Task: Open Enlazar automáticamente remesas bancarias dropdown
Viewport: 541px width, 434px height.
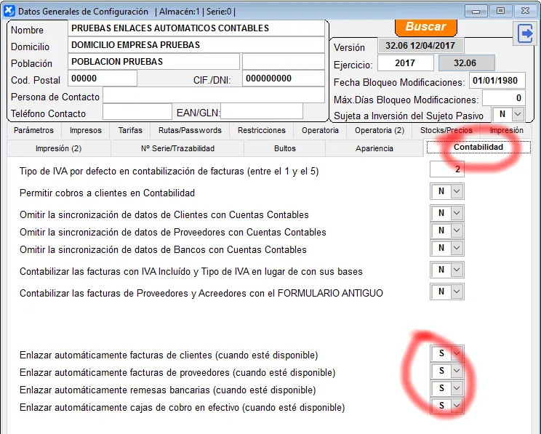Action: [457, 388]
